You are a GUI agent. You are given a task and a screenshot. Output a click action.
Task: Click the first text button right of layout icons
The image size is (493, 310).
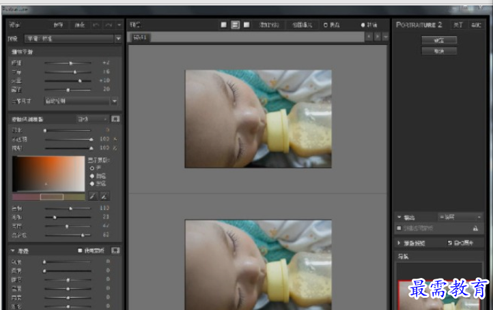click(269, 25)
